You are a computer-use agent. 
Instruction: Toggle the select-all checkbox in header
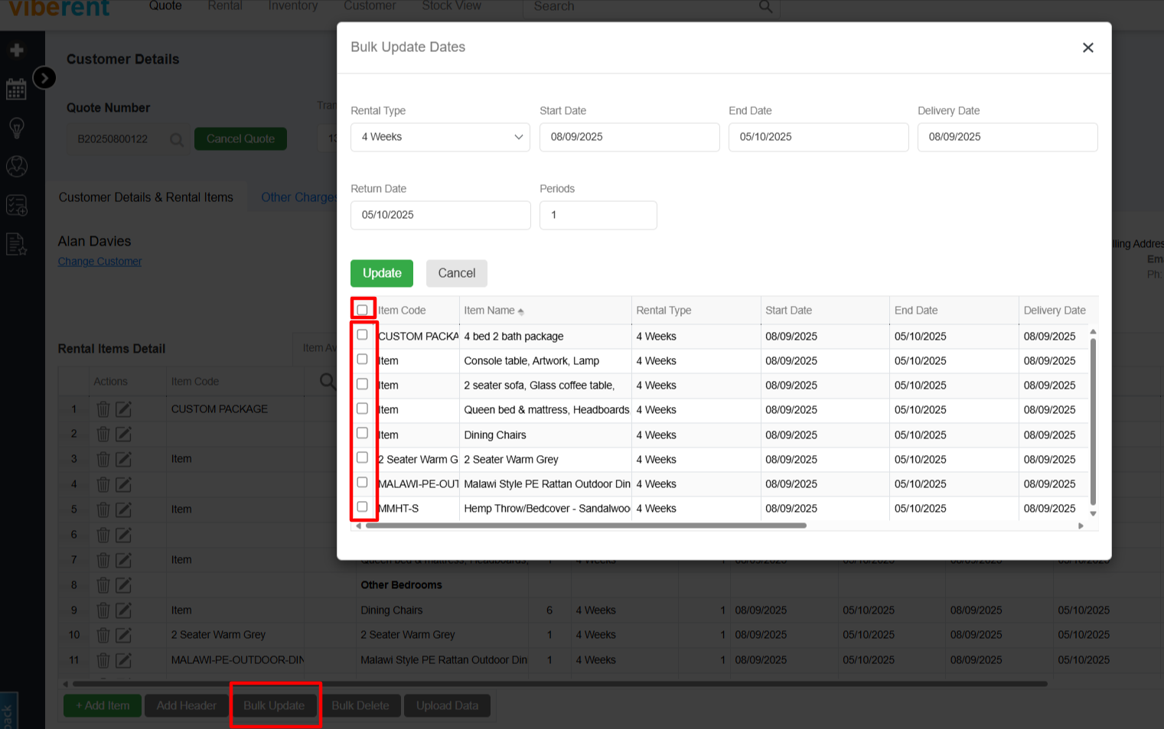coord(363,310)
